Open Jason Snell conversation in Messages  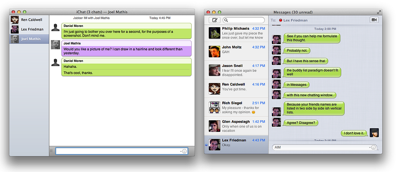[x=236, y=70]
